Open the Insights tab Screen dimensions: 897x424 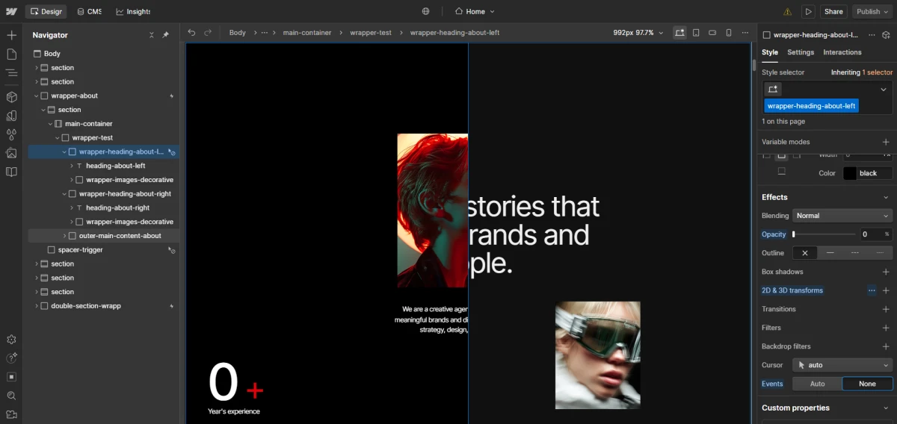(133, 11)
